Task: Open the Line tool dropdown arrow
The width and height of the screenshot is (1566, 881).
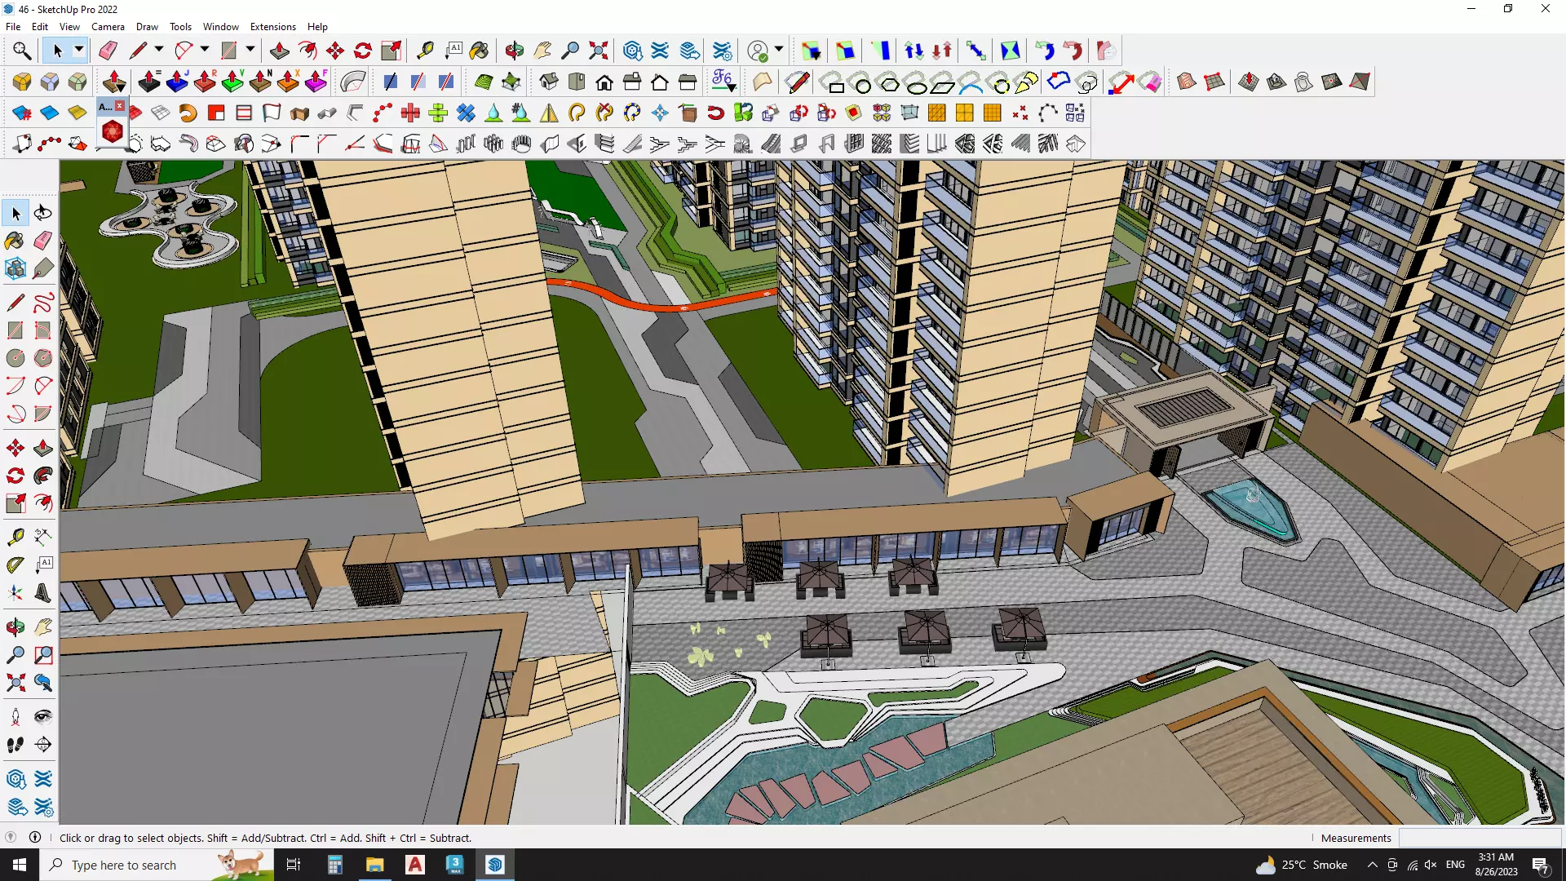Action: click(x=159, y=51)
